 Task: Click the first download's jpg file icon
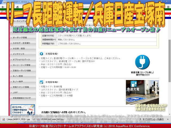click(x=4, y=119)
